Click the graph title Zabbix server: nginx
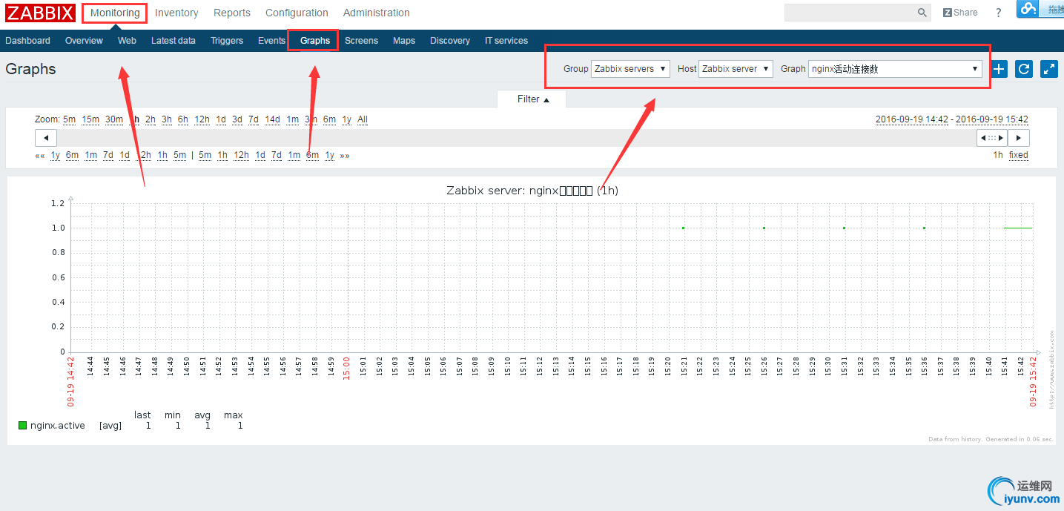 tap(532, 191)
